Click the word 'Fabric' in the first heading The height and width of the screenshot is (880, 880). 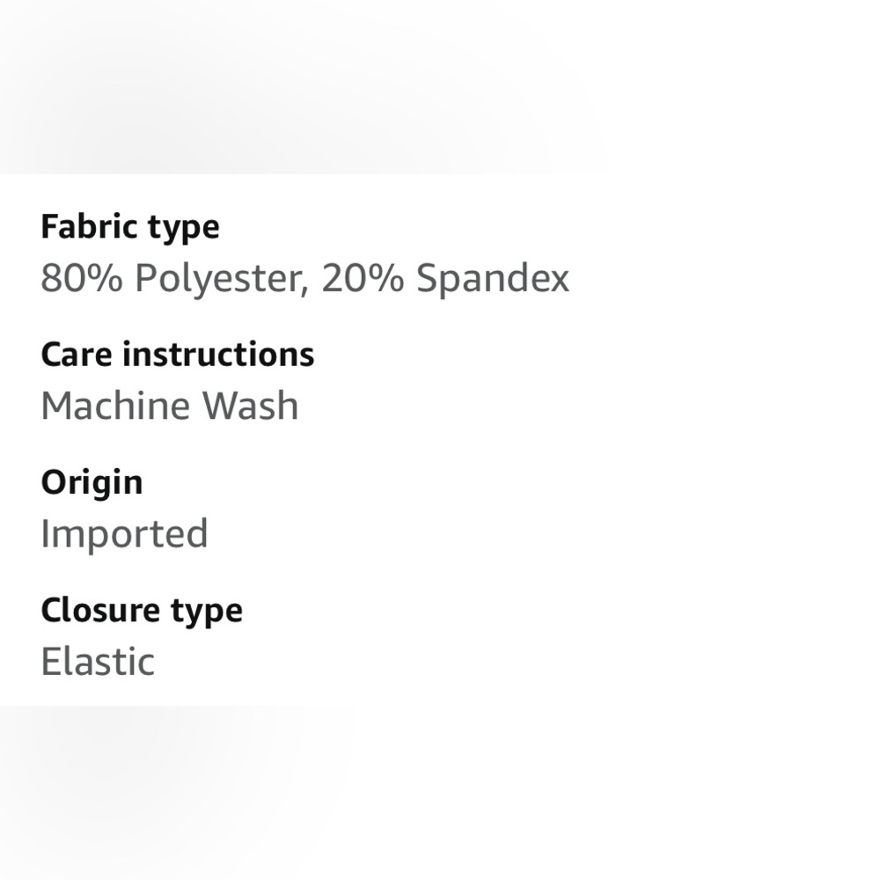point(89,226)
